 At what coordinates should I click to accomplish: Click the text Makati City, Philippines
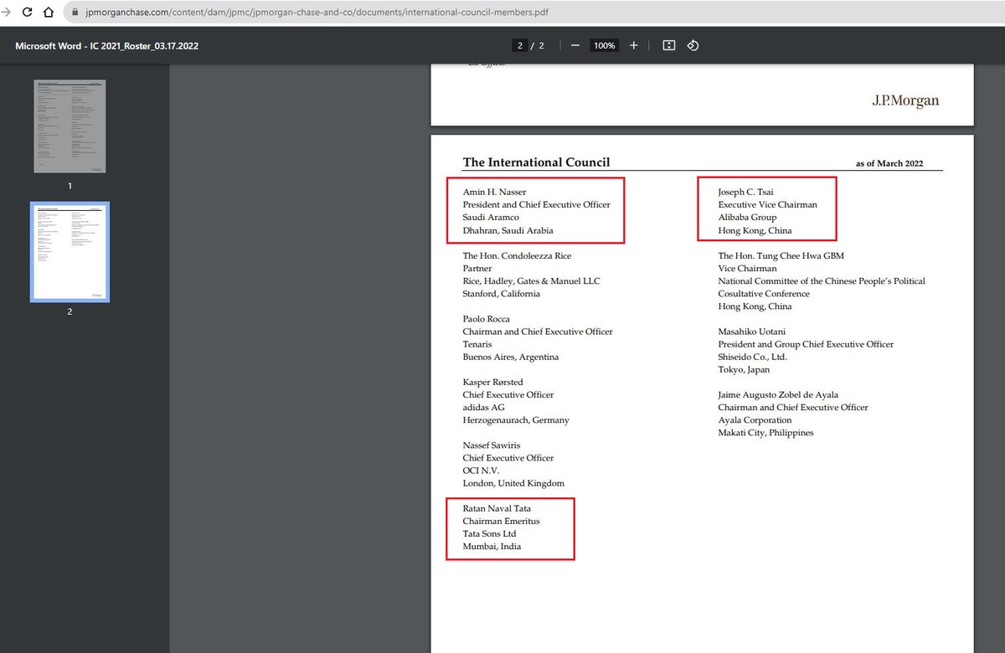(765, 433)
